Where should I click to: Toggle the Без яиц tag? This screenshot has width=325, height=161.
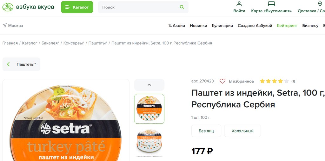pyautogui.click(x=206, y=131)
